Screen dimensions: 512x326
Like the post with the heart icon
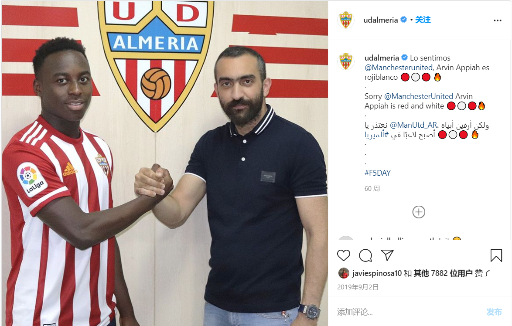point(344,255)
